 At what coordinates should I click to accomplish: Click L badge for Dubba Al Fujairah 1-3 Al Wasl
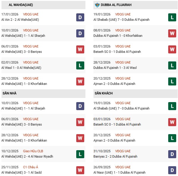(172, 65)
